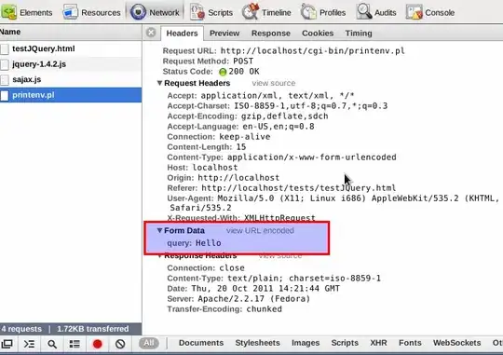The width and height of the screenshot is (503, 355).
Task: Select printenv.pl in request list
Action: (x=71, y=95)
